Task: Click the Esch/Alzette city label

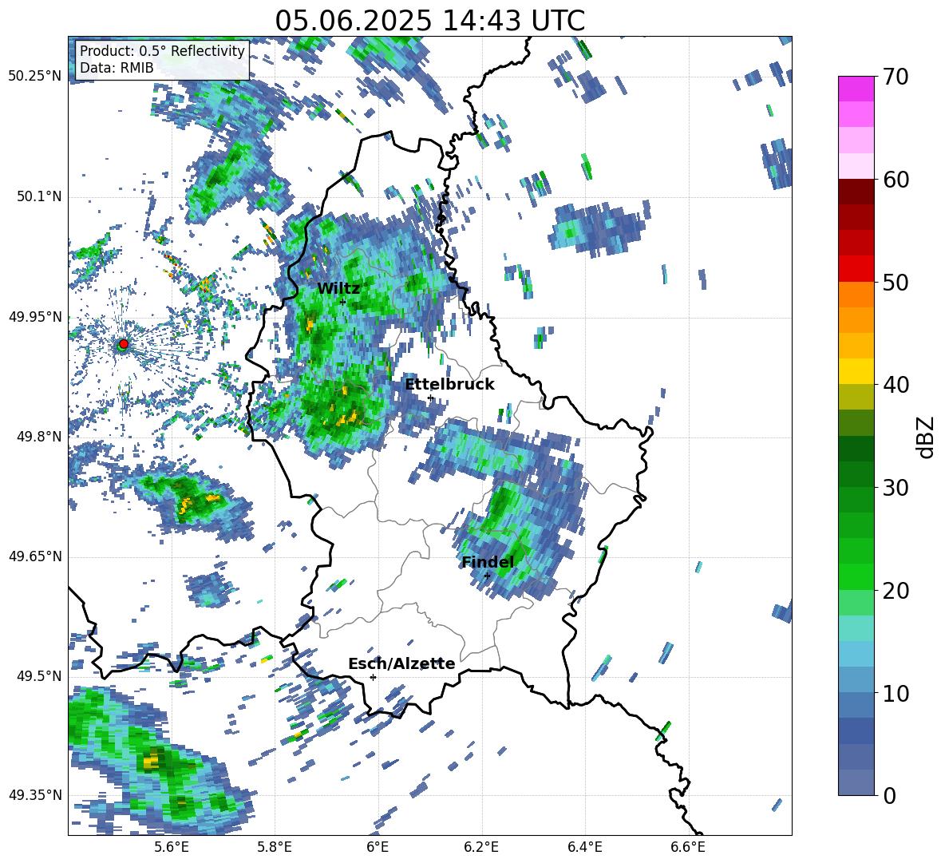Action: 401,663
